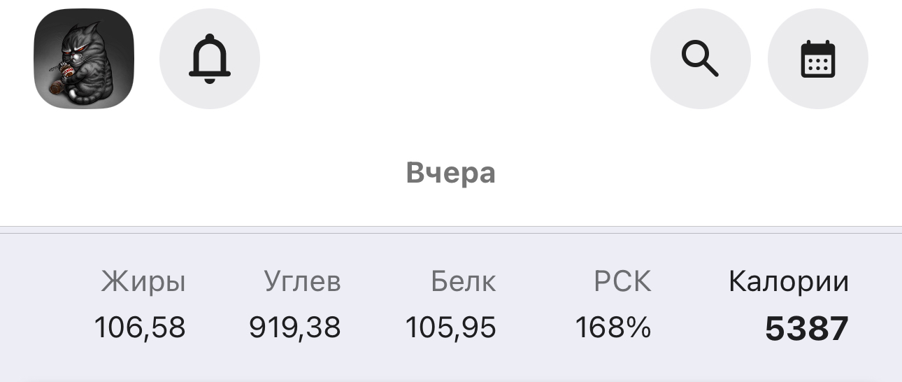This screenshot has height=382, width=902.
Task: Click the divider line above nutrition summary
Action: coord(451,227)
